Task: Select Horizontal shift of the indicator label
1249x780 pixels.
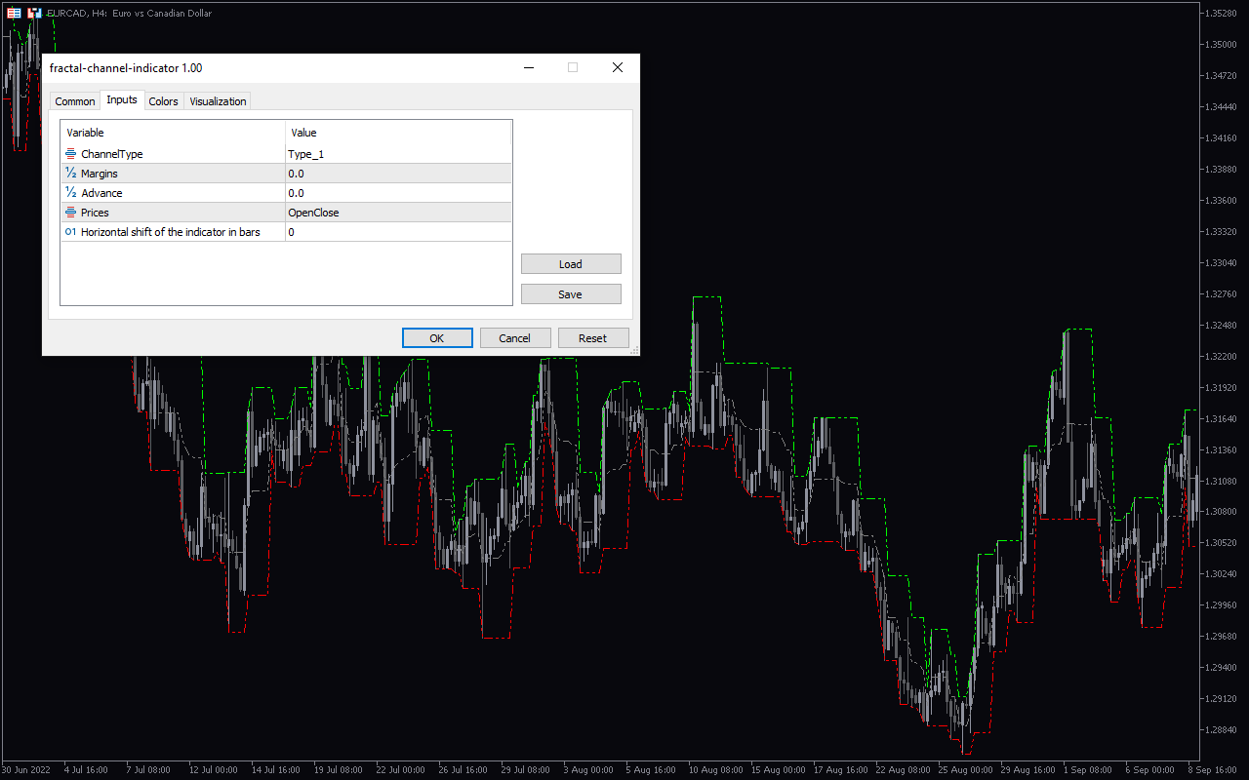Action: click(x=171, y=232)
